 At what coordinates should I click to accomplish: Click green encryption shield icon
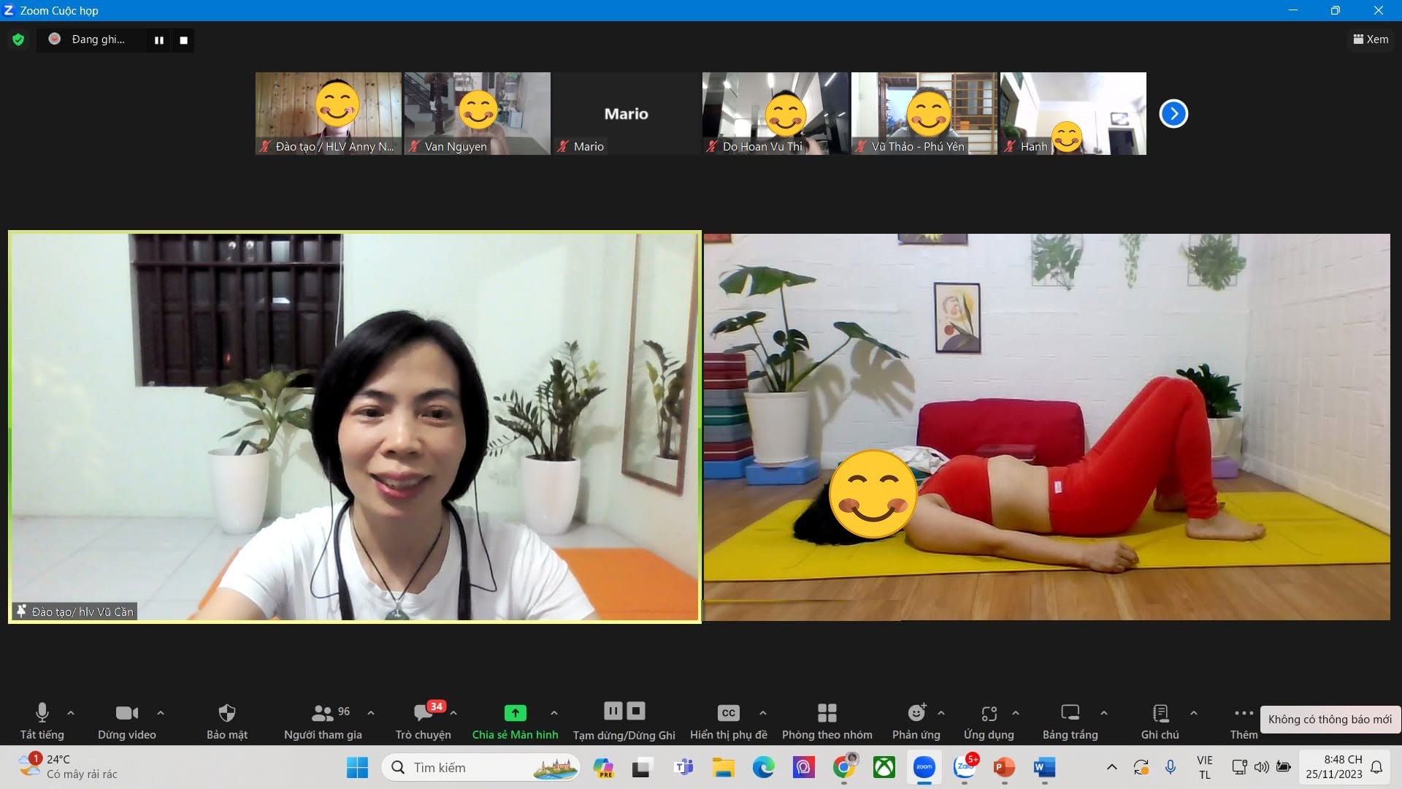point(18,39)
